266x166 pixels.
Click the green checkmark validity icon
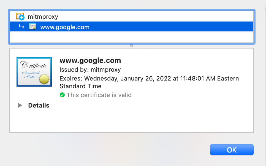(62, 95)
